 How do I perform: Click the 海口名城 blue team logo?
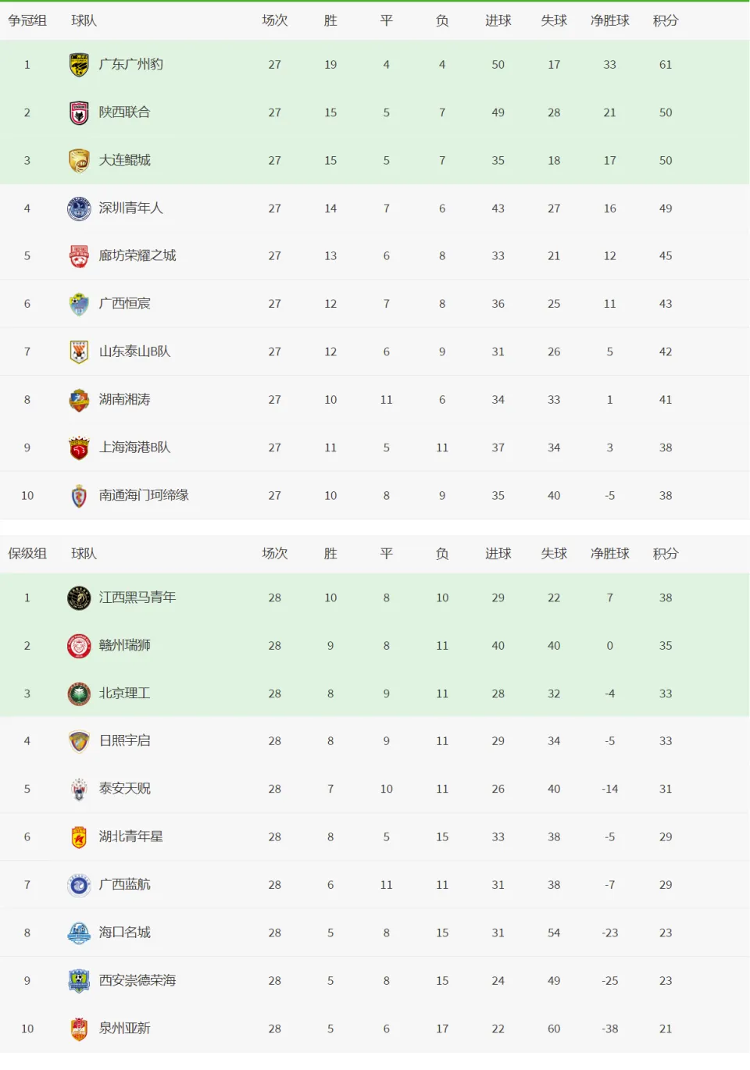tap(79, 933)
